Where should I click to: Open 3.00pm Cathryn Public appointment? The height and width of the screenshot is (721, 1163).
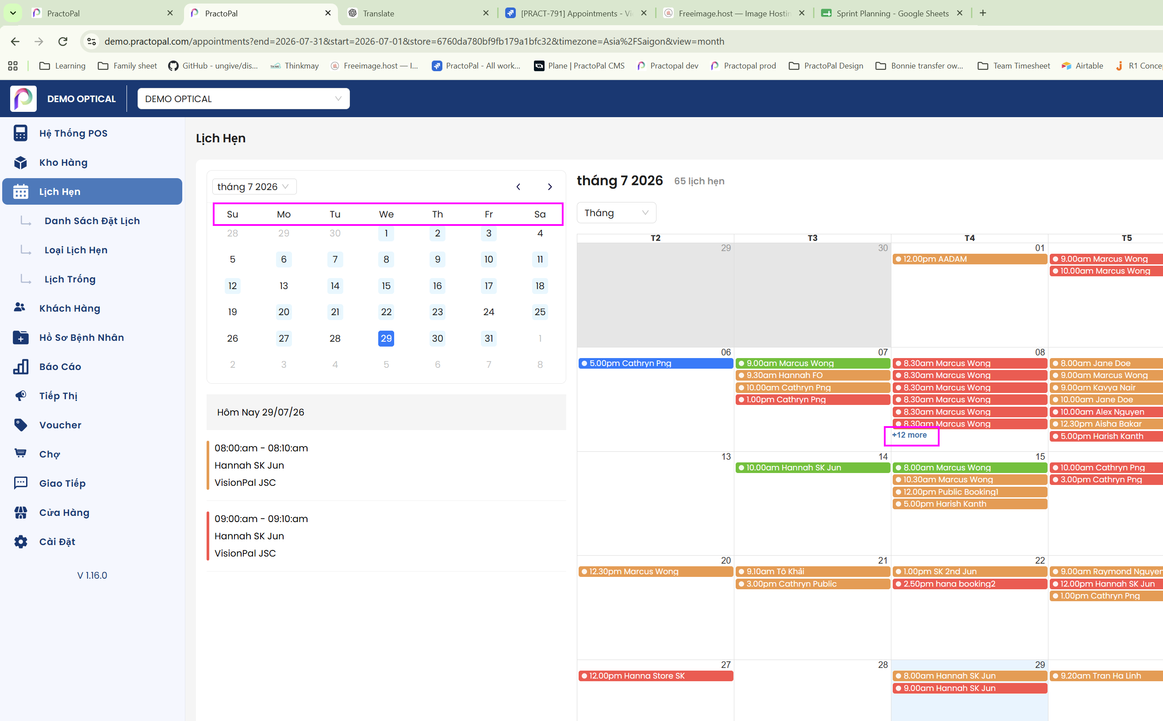tap(812, 584)
